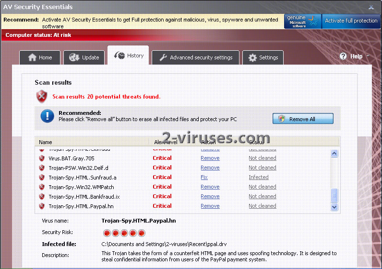Click scroll up arrow of threat list
This screenshot has height=269, width=382.
[x=334, y=154]
